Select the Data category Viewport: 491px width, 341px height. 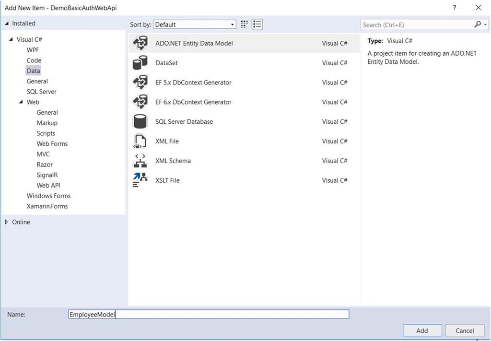[x=33, y=71]
